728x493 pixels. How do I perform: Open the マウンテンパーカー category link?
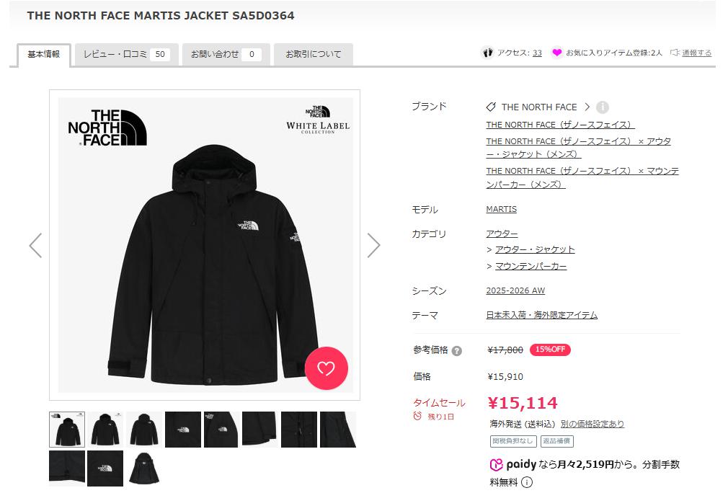coord(531,266)
